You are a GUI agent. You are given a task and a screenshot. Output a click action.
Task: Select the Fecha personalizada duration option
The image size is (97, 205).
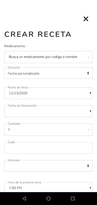tap(24, 74)
